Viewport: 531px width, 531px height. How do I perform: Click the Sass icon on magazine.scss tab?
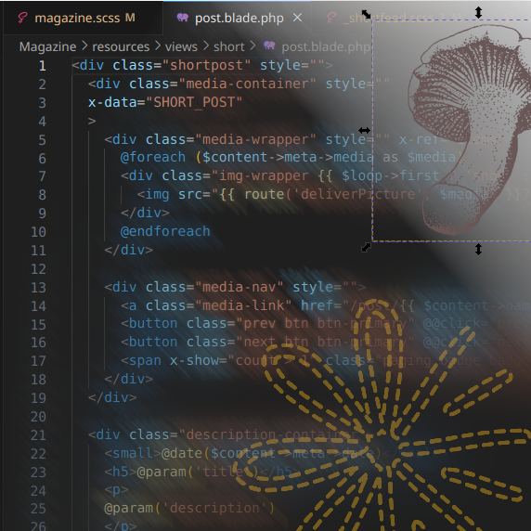tap(22, 18)
